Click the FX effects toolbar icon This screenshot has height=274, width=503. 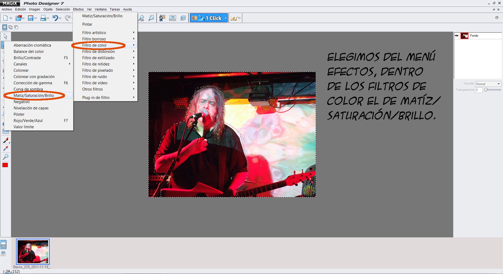234,18
